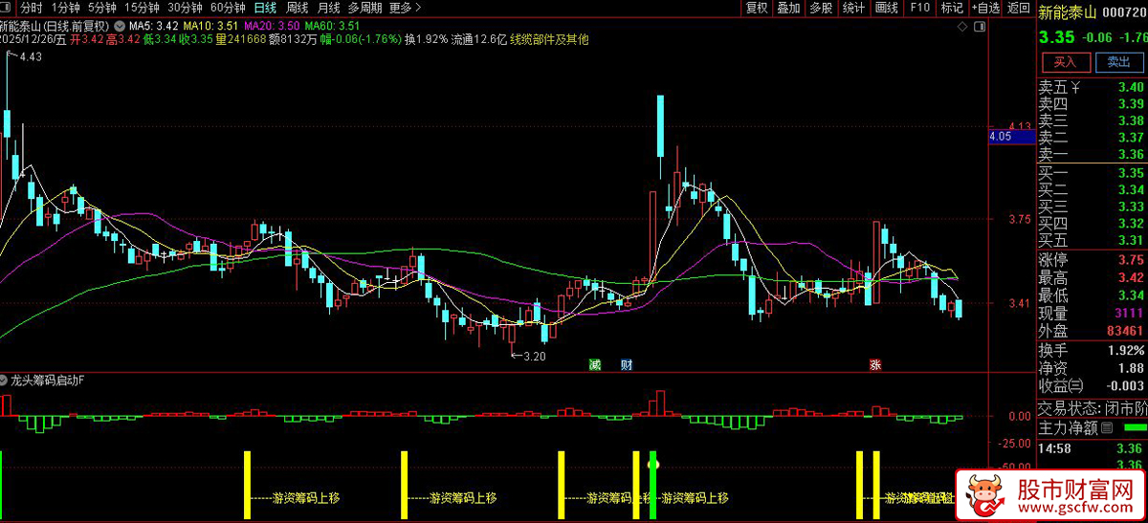Click the 卖三 3.38 ask row
The width and height of the screenshot is (1148, 523).
point(1093,121)
